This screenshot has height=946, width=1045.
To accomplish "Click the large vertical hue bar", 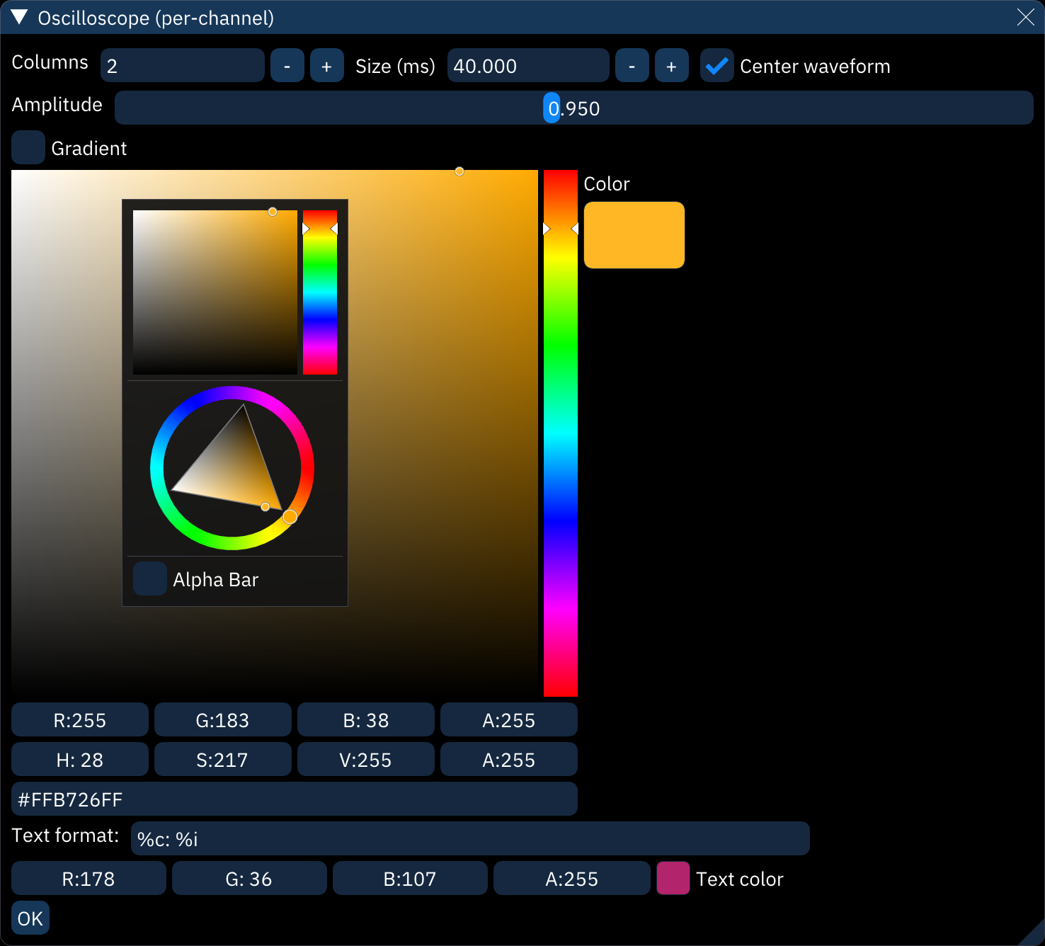I will [x=561, y=433].
